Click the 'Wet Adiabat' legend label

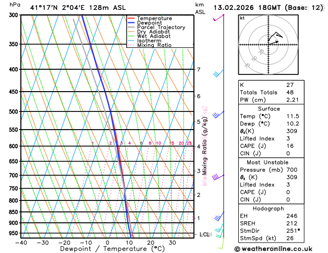pyautogui.click(x=154, y=36)
